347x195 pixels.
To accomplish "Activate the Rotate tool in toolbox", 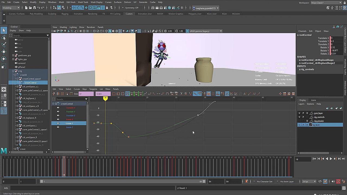I will click(x=4, y=58).
